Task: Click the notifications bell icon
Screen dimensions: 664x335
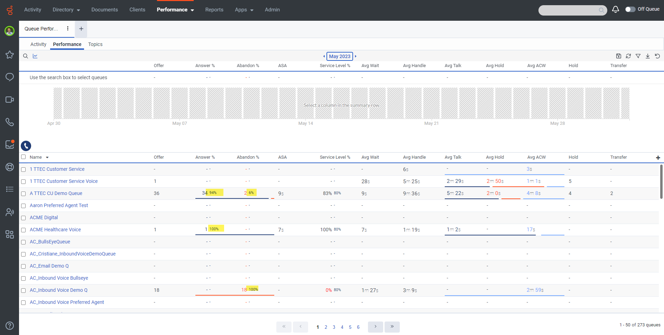Action: (615, 10)
